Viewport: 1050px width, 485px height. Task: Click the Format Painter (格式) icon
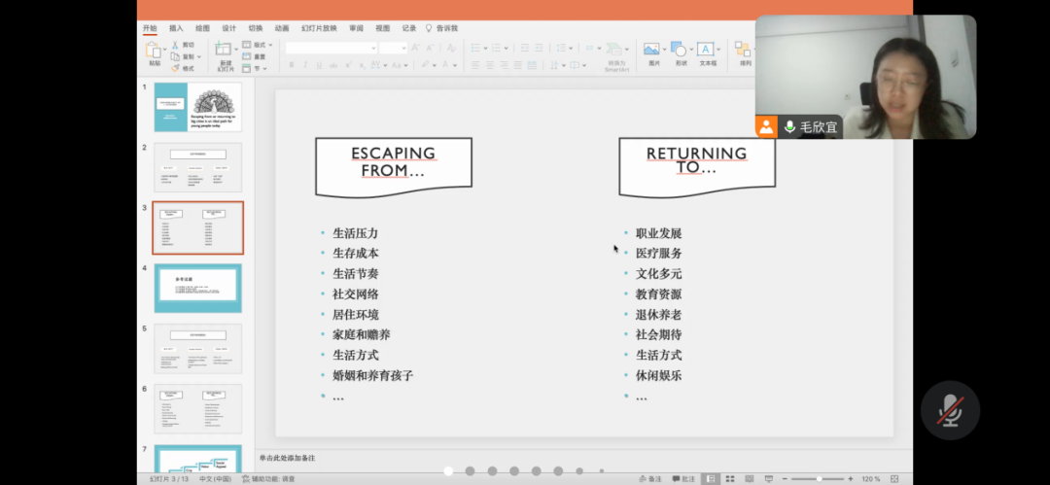(x=175, y=68)
